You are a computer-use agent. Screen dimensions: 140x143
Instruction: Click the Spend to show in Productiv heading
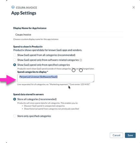(x=28, y=47)
